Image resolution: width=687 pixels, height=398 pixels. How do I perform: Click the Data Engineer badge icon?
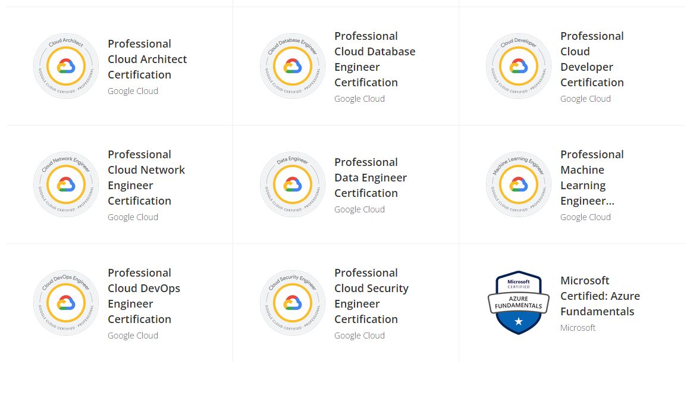(292, 184)
